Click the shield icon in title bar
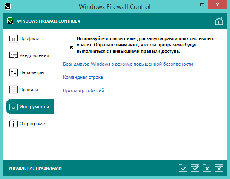This screenshot has width=230, height=179. [x=8, y=6]
